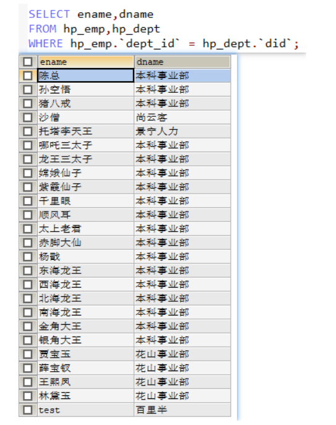The height and width of the screenshot is (425, 336).
Task: Select the 北海龙王 ename cell
Action: click(85, 298)
